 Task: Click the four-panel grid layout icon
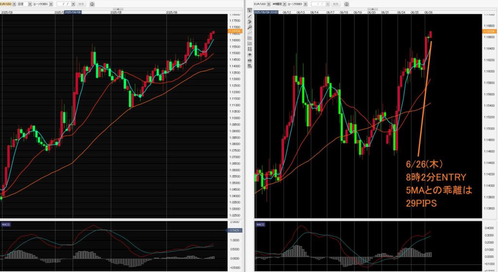point(249,49)
